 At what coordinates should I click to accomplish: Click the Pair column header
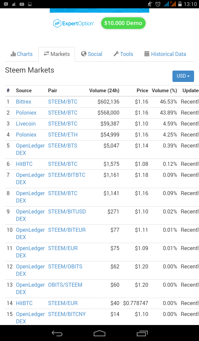click(53, 91)
